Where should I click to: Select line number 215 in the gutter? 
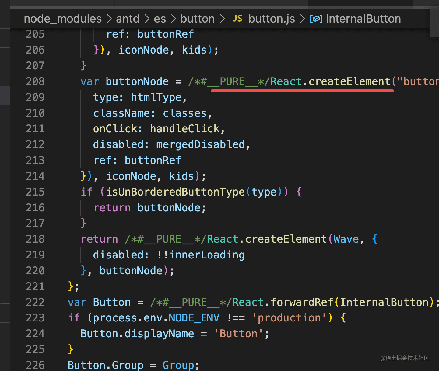(x=35, y=192)
